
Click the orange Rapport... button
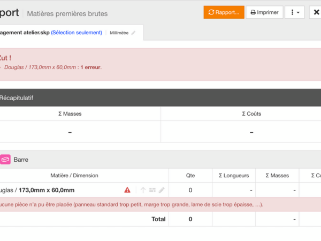[224, 12]
